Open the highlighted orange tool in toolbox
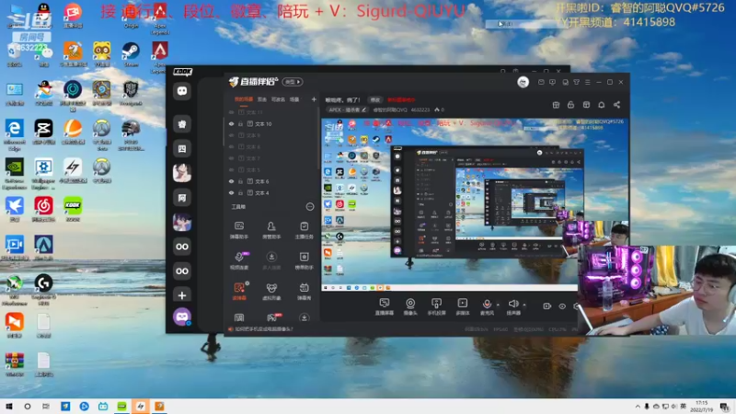 point(239,291)
